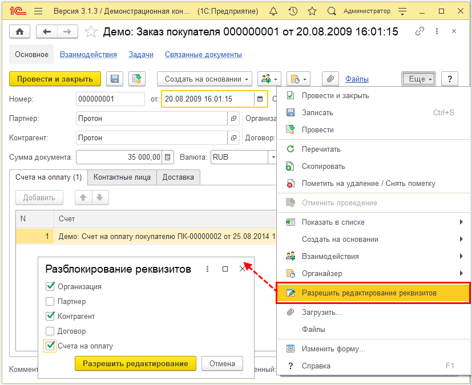This screenshot has height=385, width=472.
Task: Expand Валюта RUB dropdown arrow
Action: tap(273, 157)
